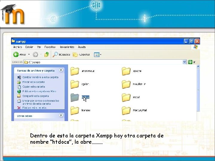Collapse the Otros sitios panel
215x161 pixels.
coord(61,115)
